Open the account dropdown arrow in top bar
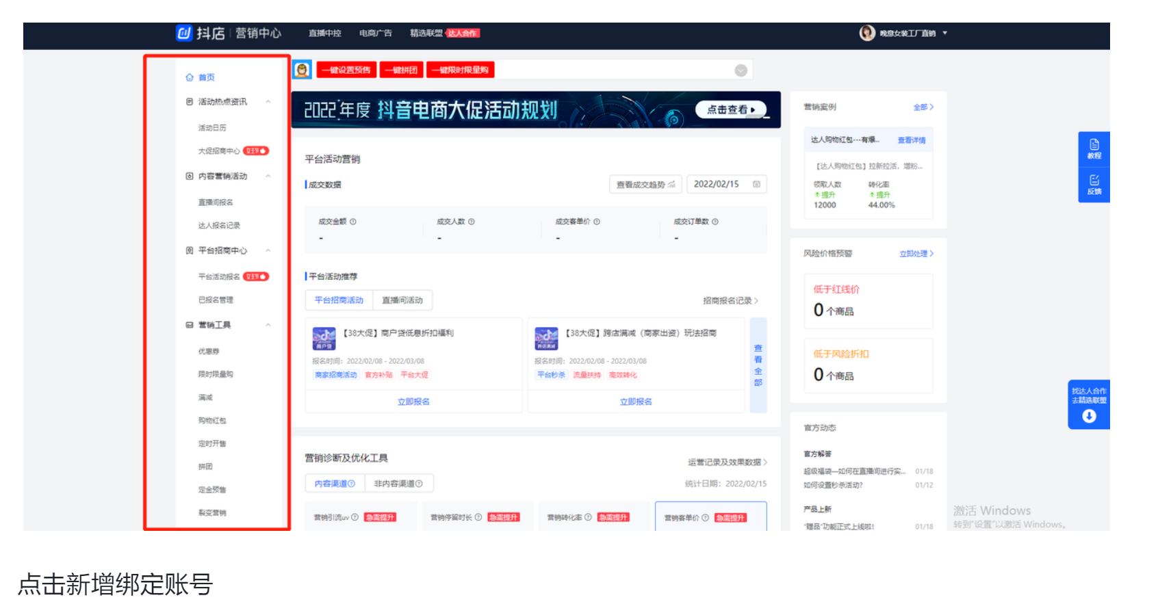Viewport: 1171px width, 615px height. coord(945,33)
